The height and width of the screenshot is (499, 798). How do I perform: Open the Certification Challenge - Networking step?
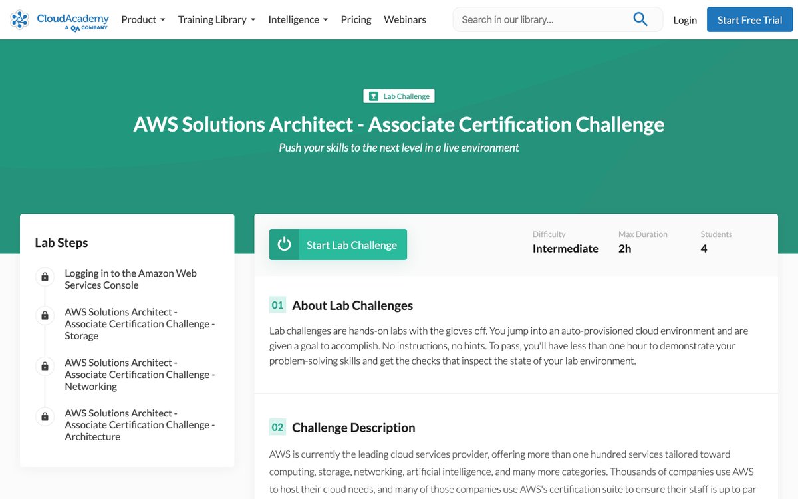(140, 375)
